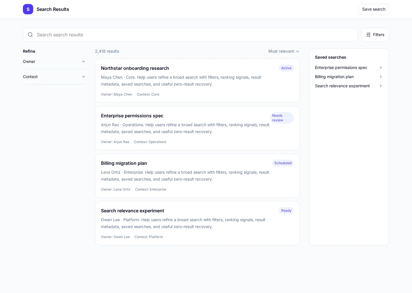Open Enterprise permissions spec saved search chevron
Image resolution: width=412 pixels, height=293 pixels.
381,68
